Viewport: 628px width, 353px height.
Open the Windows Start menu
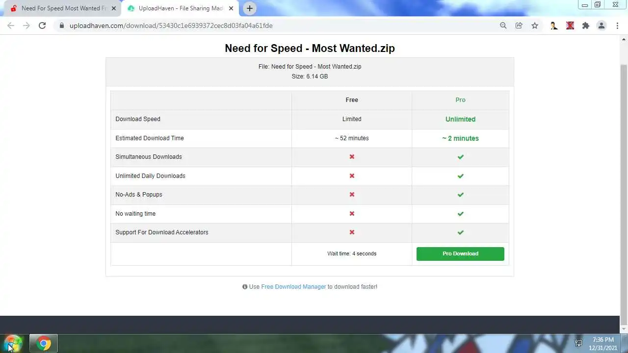coord(13,343)
